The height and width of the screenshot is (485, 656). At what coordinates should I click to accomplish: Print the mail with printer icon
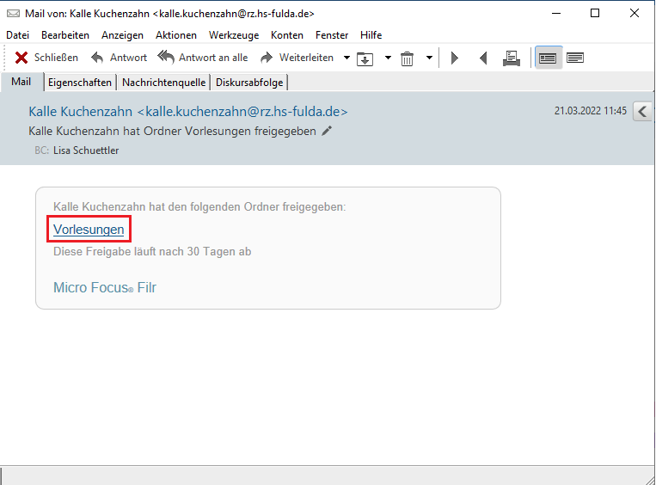coord(512,58)
